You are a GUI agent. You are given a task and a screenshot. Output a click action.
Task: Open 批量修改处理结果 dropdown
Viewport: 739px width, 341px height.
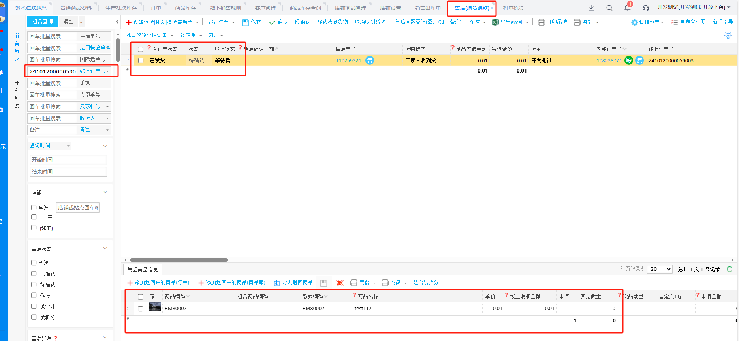149,36
